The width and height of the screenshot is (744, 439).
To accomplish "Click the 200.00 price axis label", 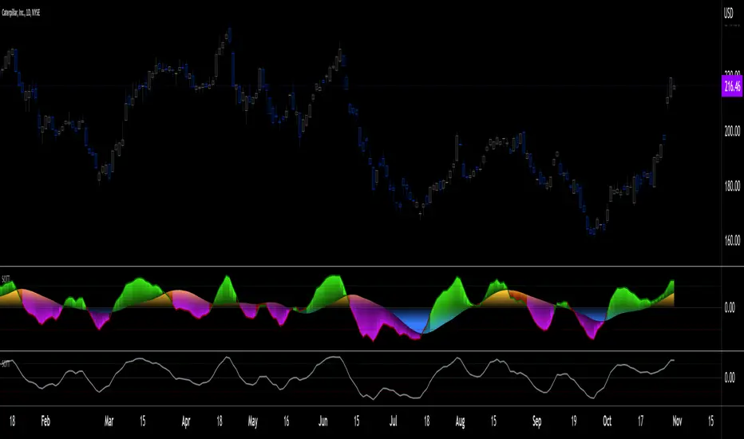I will [x=732, y=131].
